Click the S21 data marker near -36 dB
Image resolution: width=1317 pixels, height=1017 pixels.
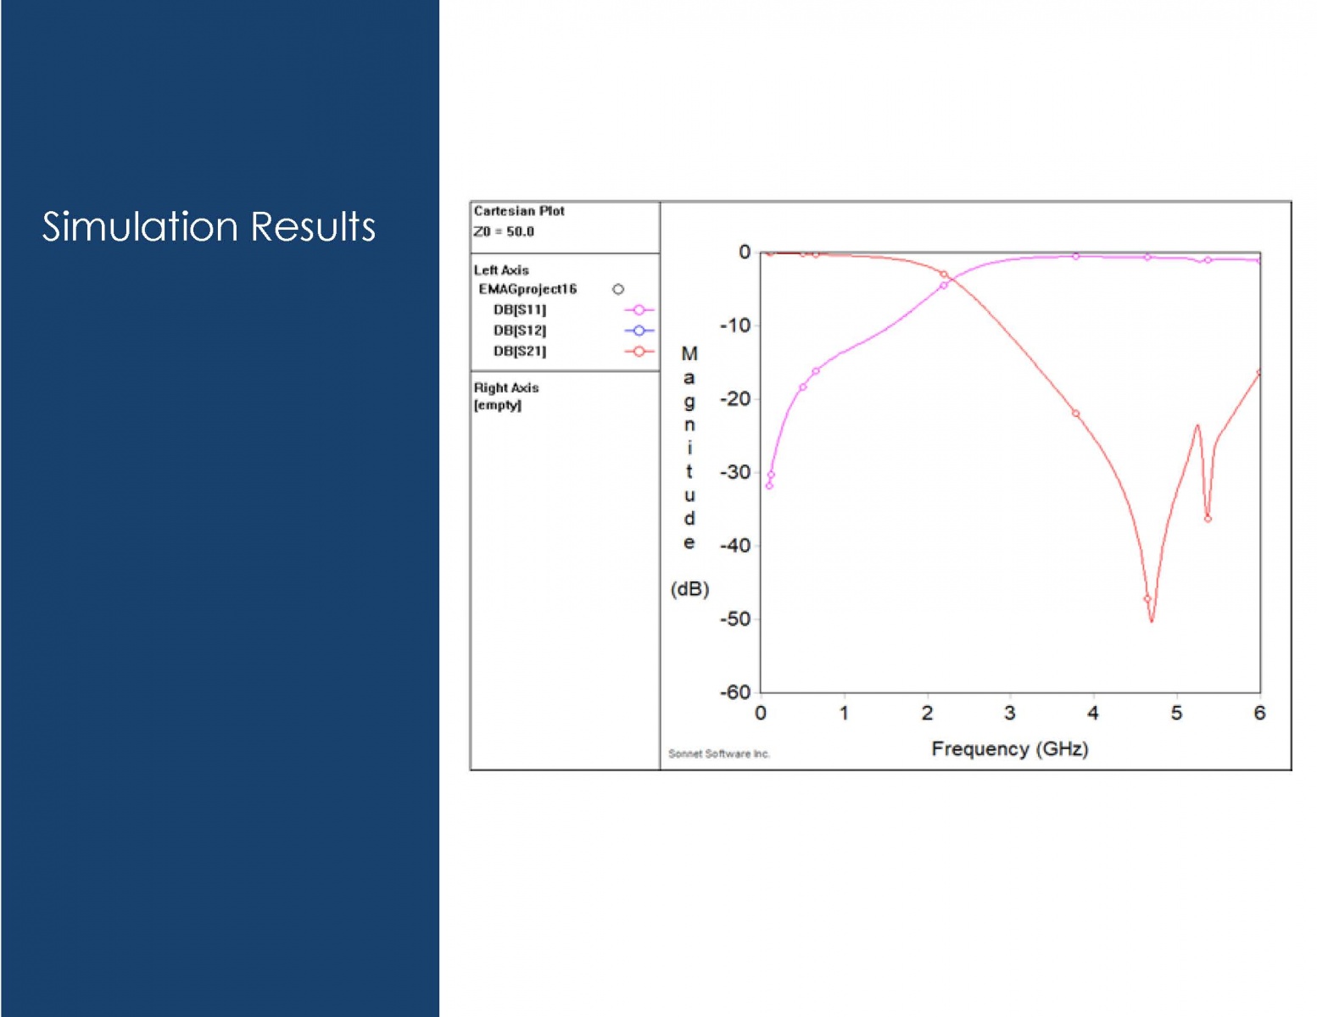point(1208,519)
